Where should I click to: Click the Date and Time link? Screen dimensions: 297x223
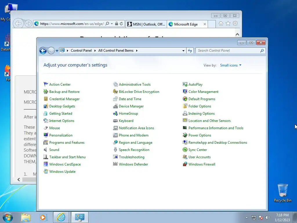coord(130,99)
